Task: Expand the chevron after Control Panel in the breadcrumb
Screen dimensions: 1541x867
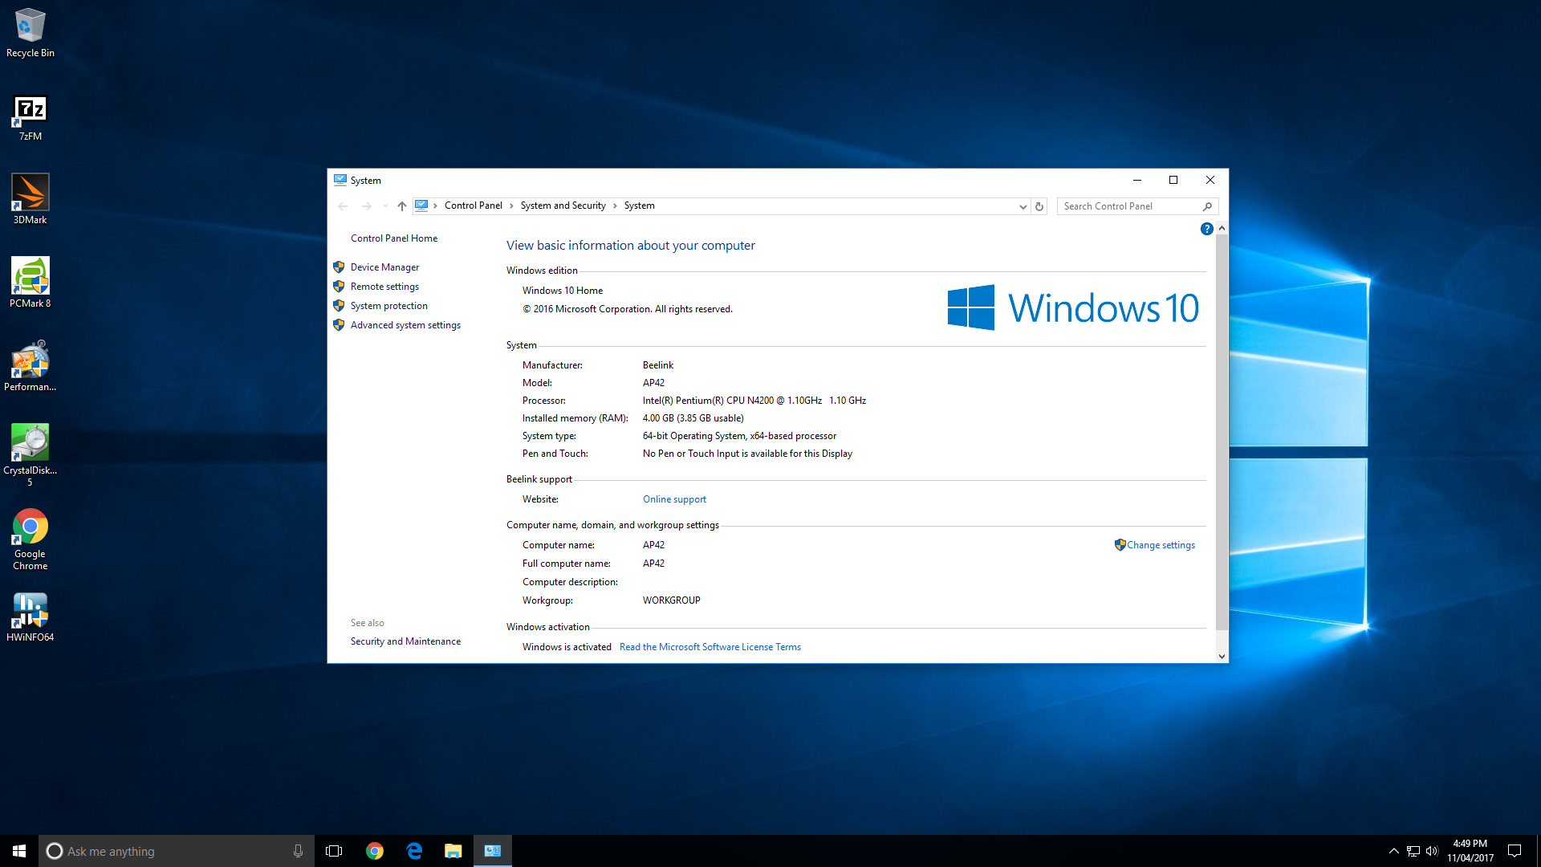Action: (x=511, y=206)
